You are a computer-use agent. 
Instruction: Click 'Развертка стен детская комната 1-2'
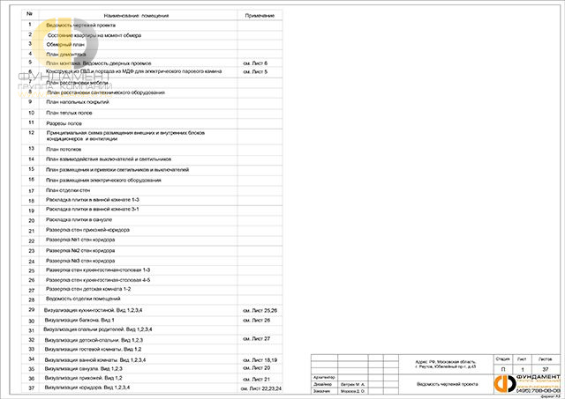(88, 290)
